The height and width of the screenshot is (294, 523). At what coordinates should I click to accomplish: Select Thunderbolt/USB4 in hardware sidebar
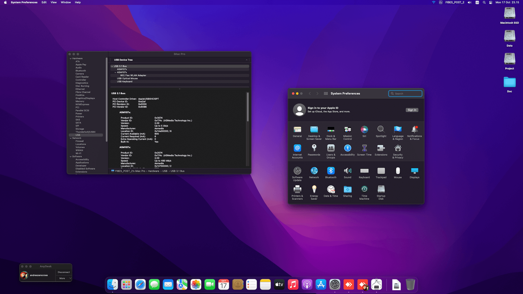point(86,132)
